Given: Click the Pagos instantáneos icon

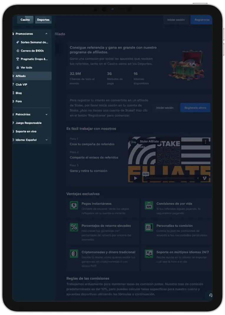Looking at the screenshot, I should click(74, 205).
